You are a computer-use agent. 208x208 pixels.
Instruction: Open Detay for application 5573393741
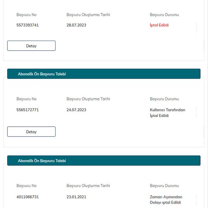tap(31, 46)
